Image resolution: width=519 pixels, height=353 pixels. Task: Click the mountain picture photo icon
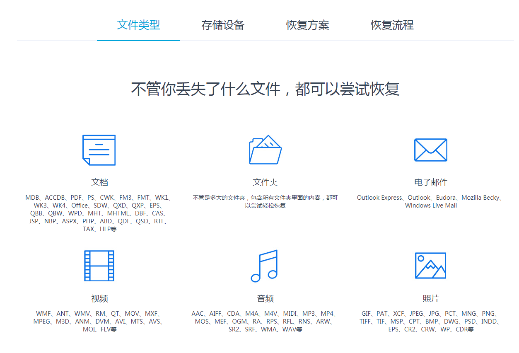point(431,266)
